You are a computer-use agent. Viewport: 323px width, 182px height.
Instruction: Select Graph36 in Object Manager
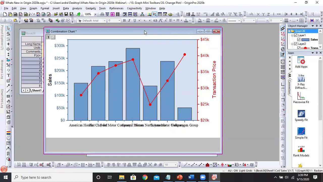(x=300, y=31)
